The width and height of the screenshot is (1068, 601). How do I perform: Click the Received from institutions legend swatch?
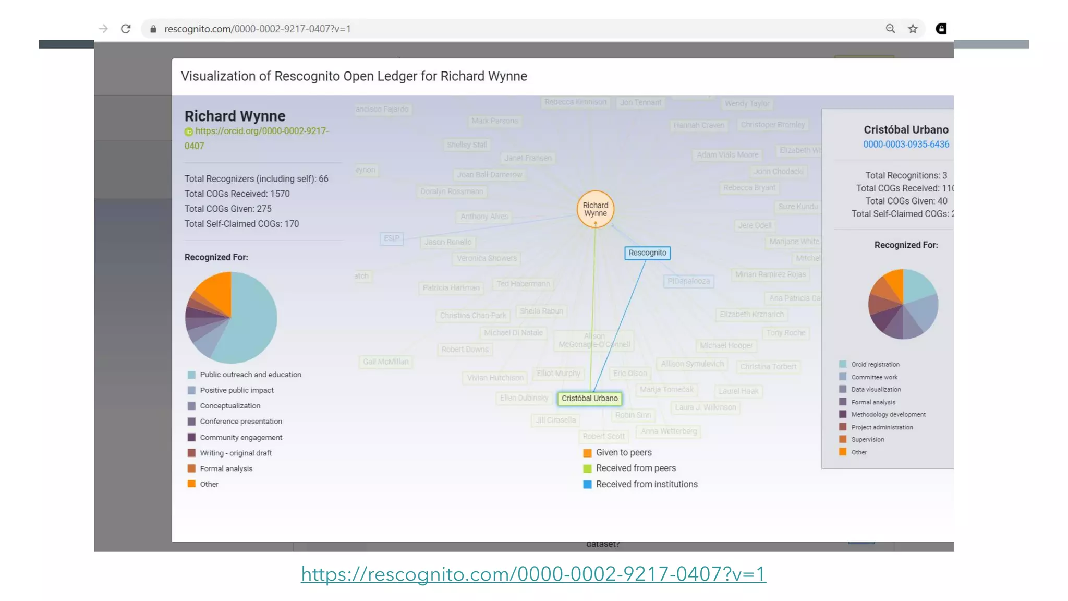587,485
